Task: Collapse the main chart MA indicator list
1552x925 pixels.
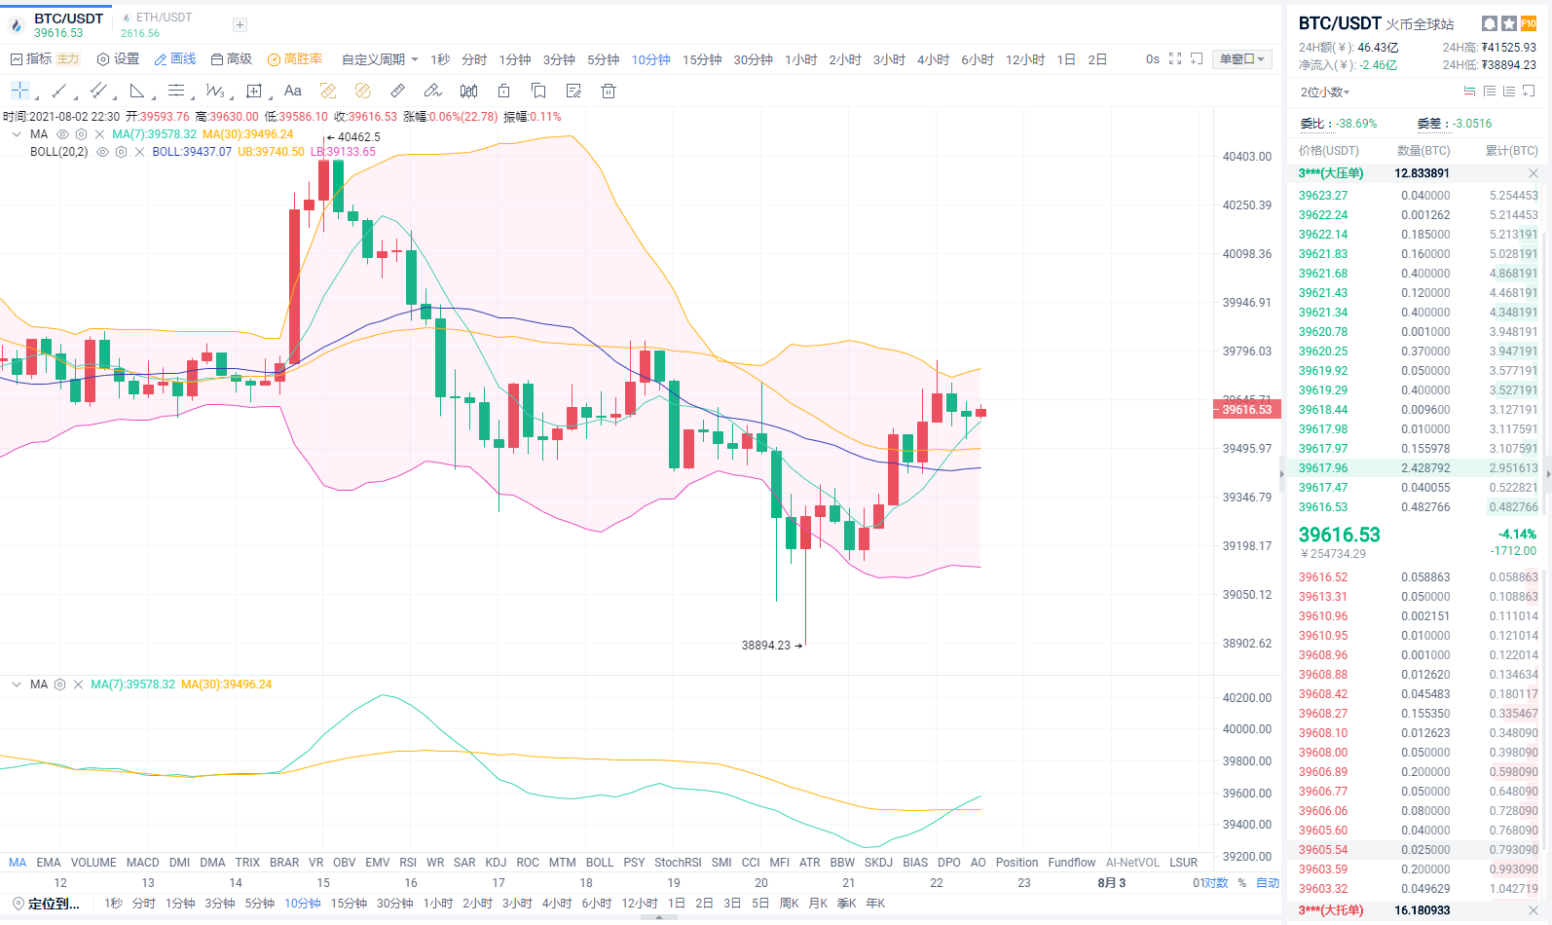Action: pyautogui.click(x=17, y=134)
